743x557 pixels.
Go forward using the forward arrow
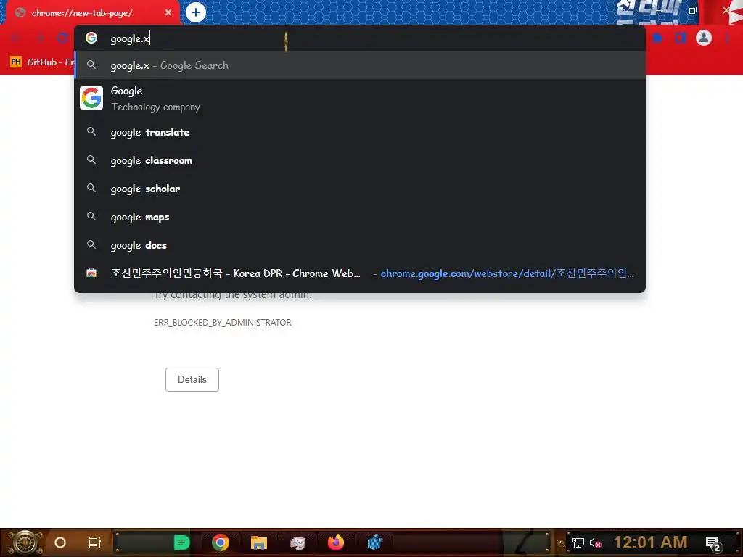tap(40, 38)
